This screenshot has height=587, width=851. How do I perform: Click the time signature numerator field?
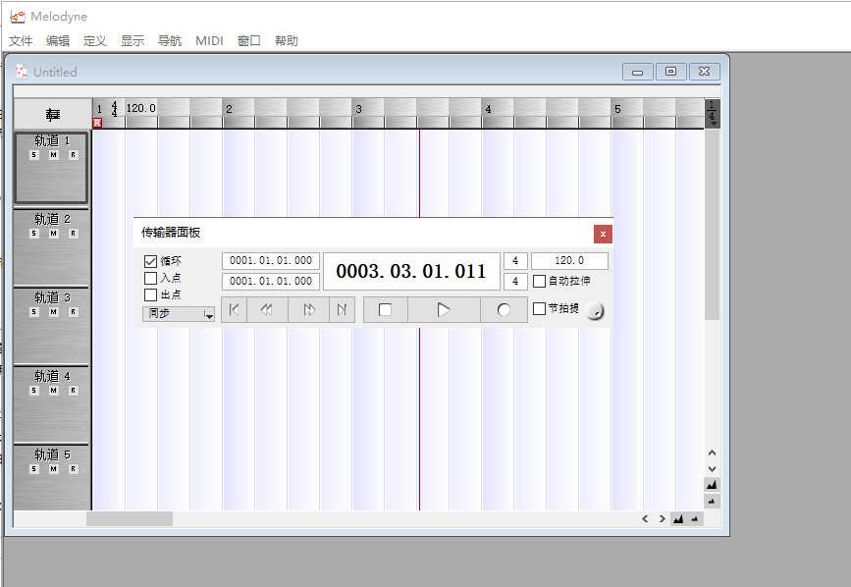click(x=515, y=261)
